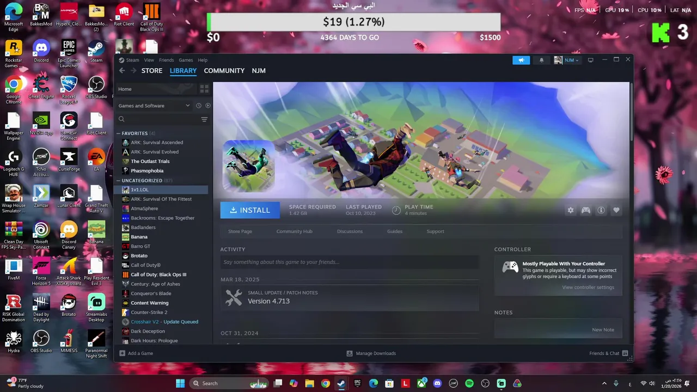This screenshot has height=392, width=697.
Task: Click the favorite heart icon
Action: (x=616, y=210)
